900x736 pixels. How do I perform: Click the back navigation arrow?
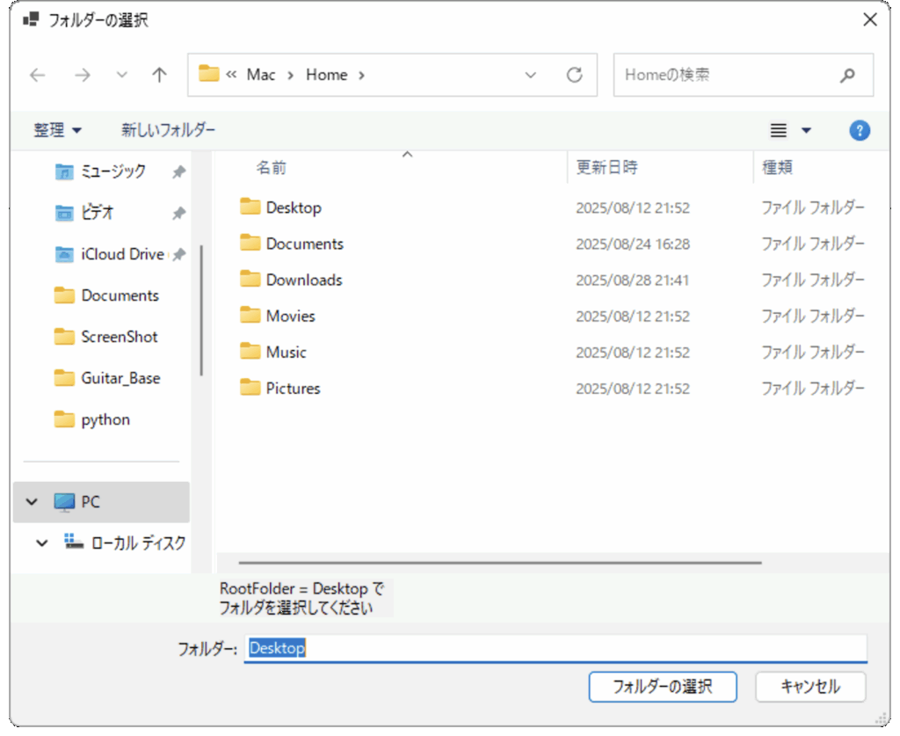click(37, 75)
